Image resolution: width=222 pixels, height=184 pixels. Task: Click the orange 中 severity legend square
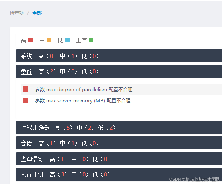pos(49,40)
